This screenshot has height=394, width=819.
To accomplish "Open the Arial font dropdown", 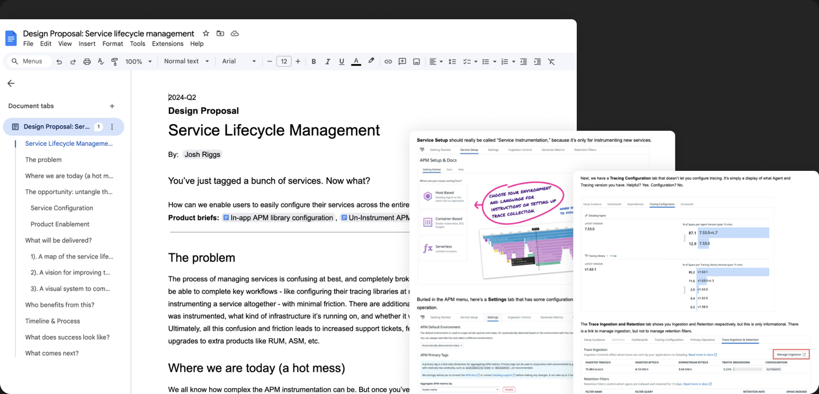I will click(x=239, y=61).
